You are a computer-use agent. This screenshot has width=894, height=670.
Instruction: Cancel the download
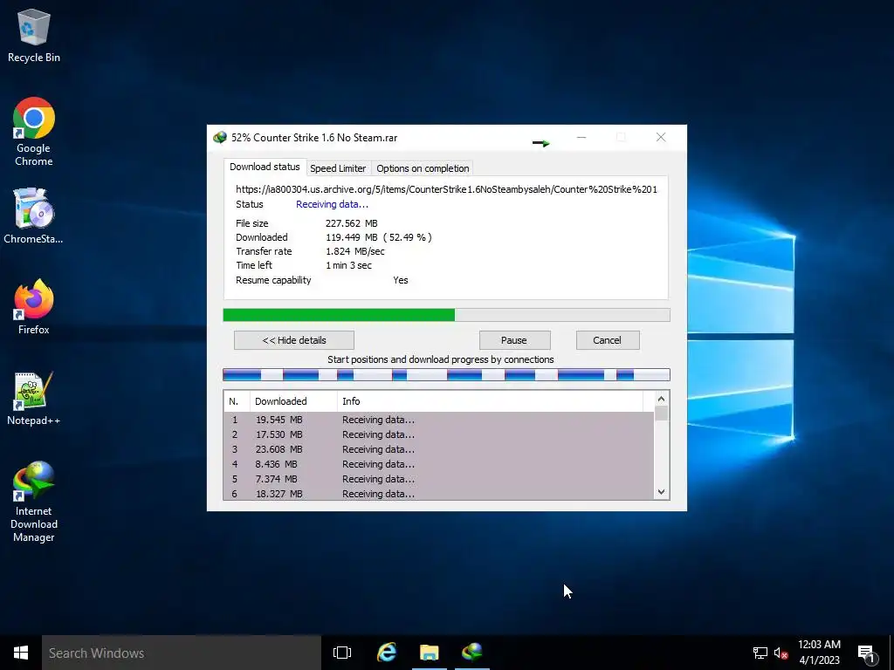(x=608, y=340)
